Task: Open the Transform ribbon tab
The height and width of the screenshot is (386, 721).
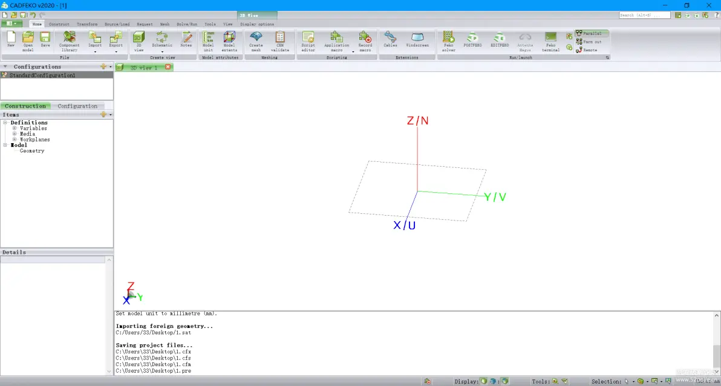Action: point(87,24)
